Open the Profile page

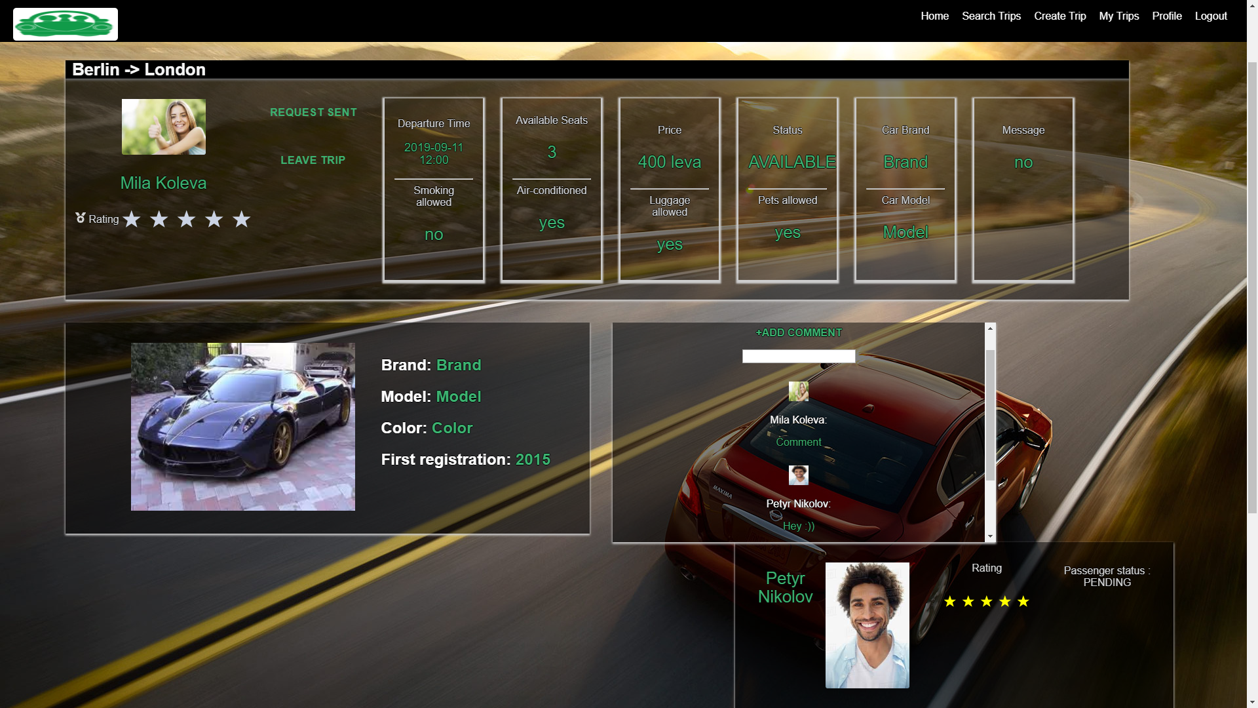(1167, 16)
